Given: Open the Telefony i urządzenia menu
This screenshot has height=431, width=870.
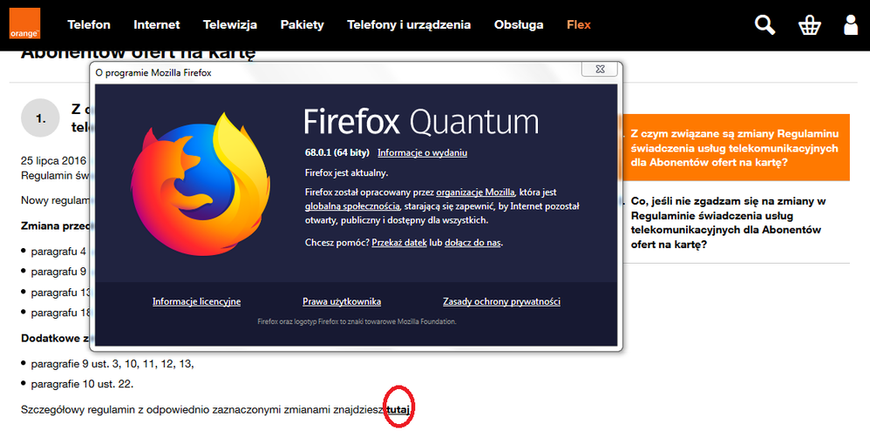Looking at the screenshot, I should pyautogui.click(x=409, y=25).
